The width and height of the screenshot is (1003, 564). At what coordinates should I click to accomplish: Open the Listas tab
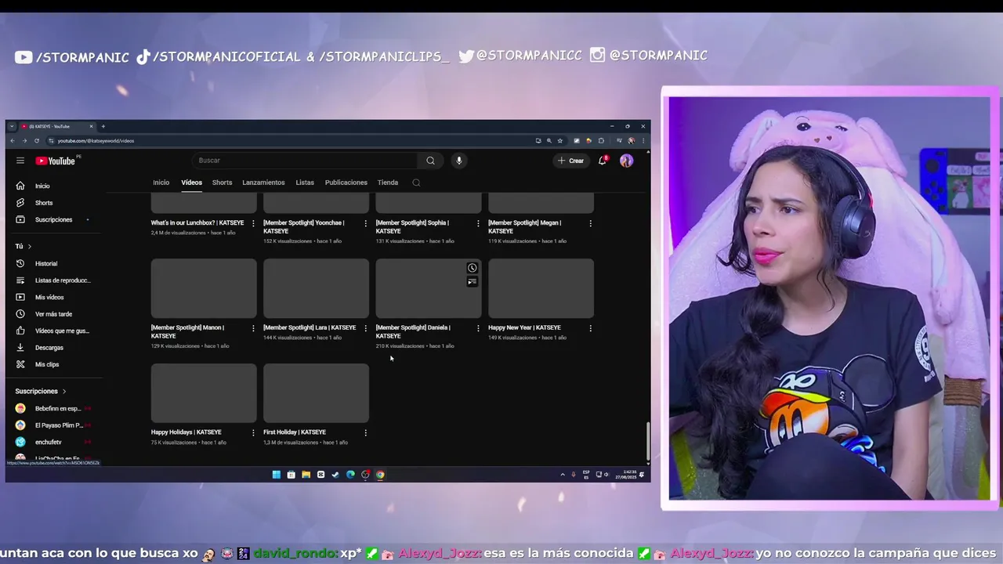click(x=305, y=183)
